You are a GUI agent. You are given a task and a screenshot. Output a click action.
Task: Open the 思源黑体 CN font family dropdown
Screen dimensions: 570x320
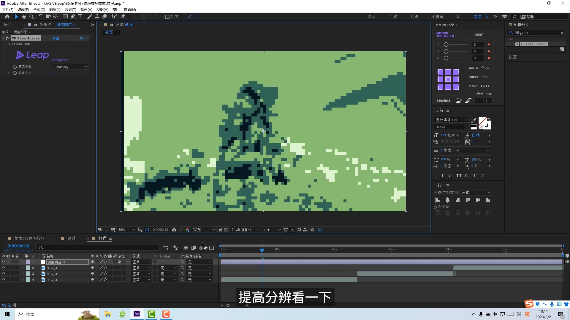(451, 120)
